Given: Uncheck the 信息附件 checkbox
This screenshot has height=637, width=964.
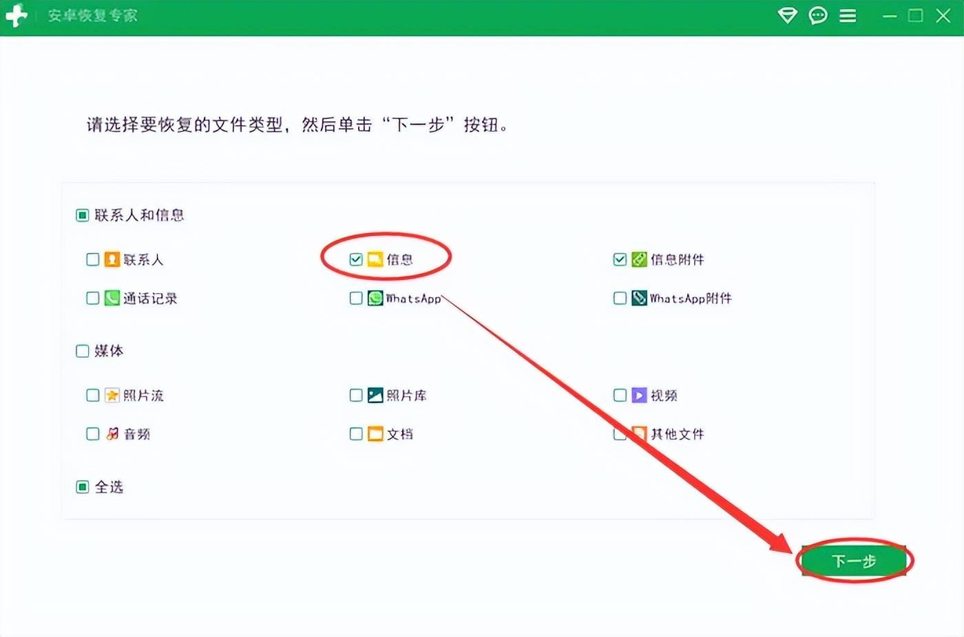Looking at the screenshot, I should coord(620,259).
